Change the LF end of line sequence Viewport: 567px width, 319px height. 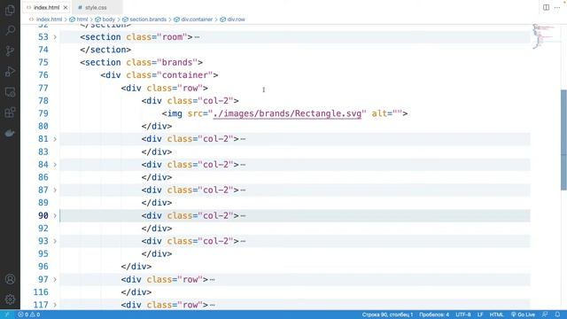click(480, 315)
